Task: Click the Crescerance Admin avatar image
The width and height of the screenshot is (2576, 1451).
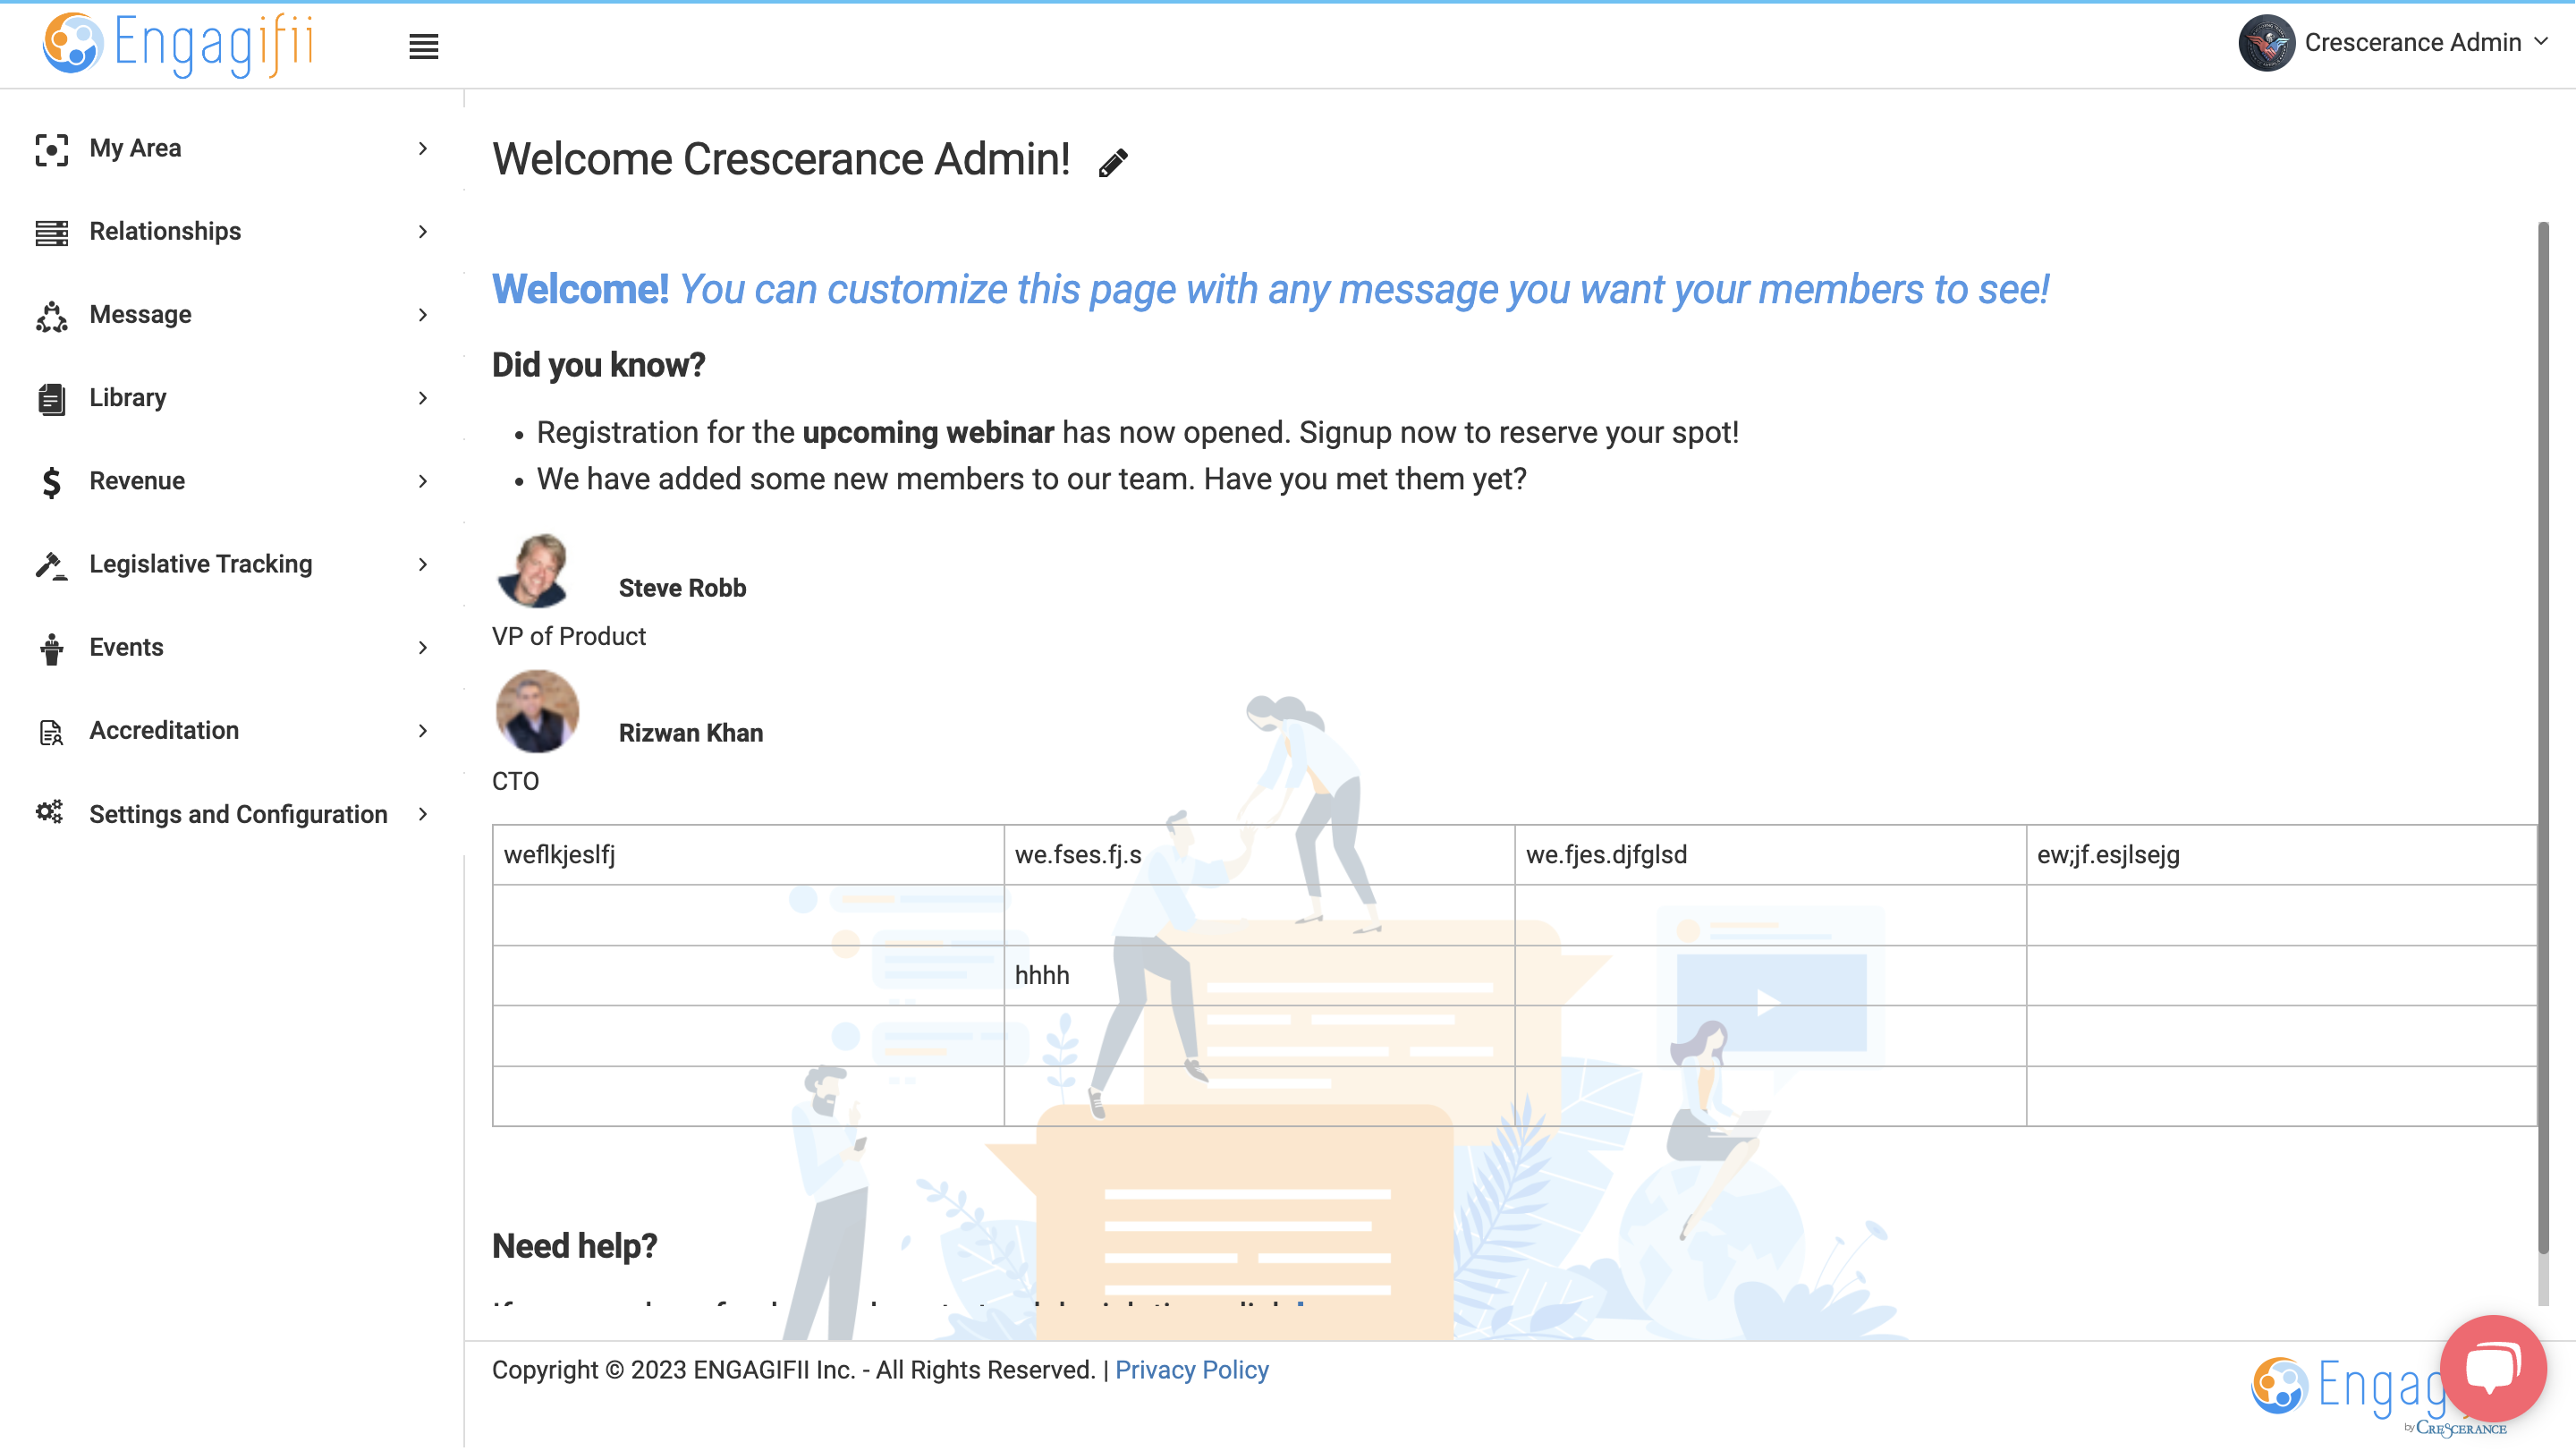Action: [x=2266, y=43]
